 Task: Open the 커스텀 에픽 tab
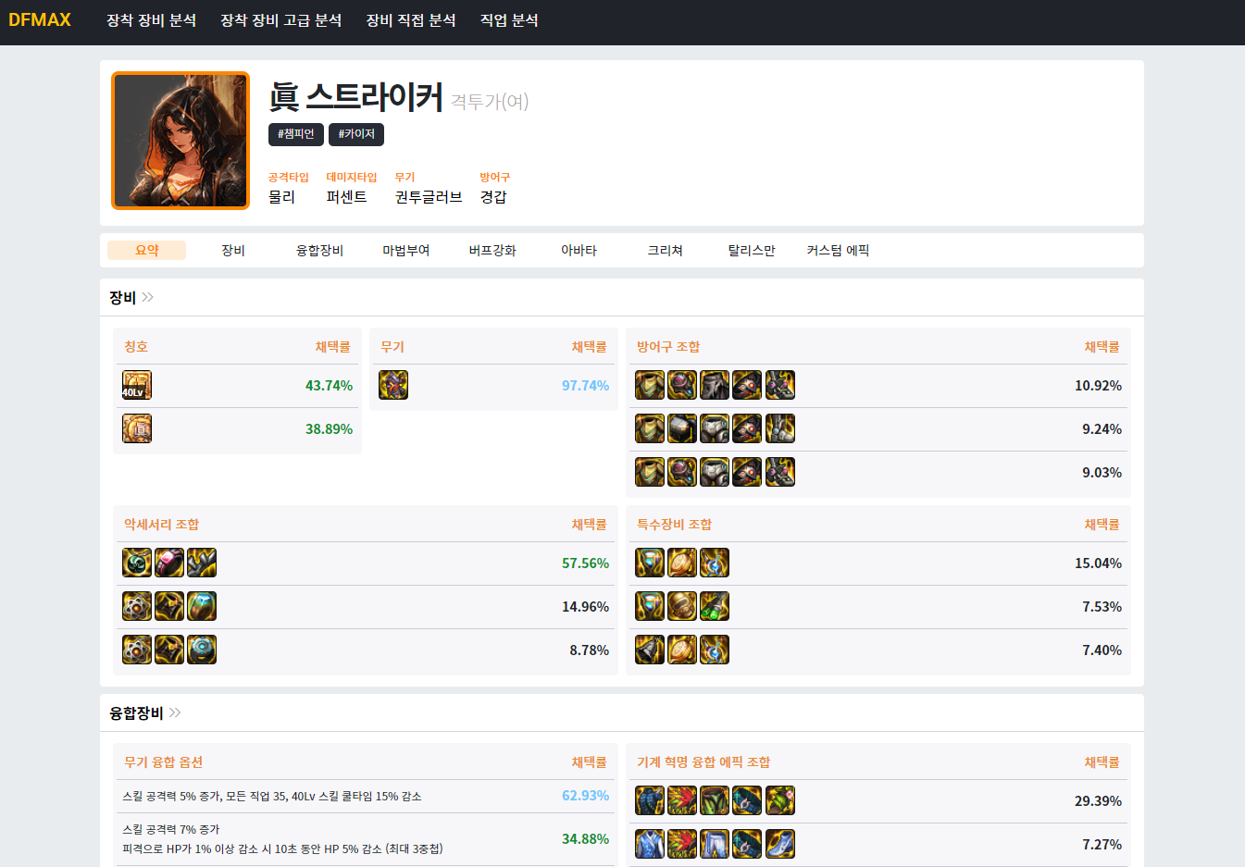click(838, 251)
